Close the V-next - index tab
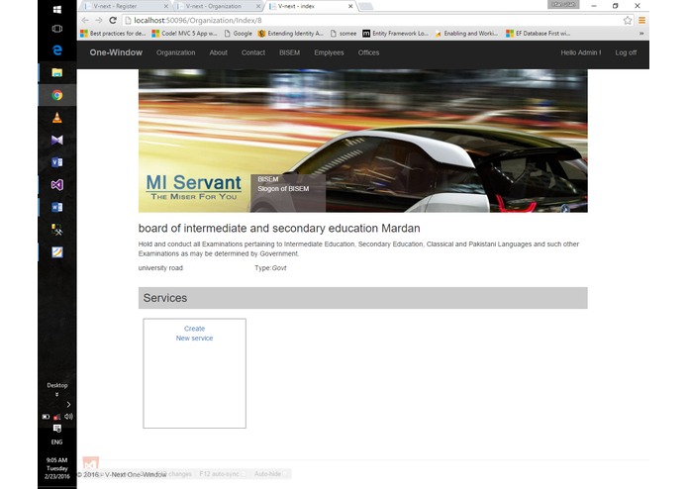Screen dimensions: 688x489 click(350, 6)
